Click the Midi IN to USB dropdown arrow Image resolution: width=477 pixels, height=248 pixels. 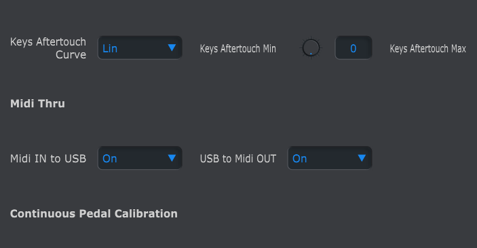[172, 158]
